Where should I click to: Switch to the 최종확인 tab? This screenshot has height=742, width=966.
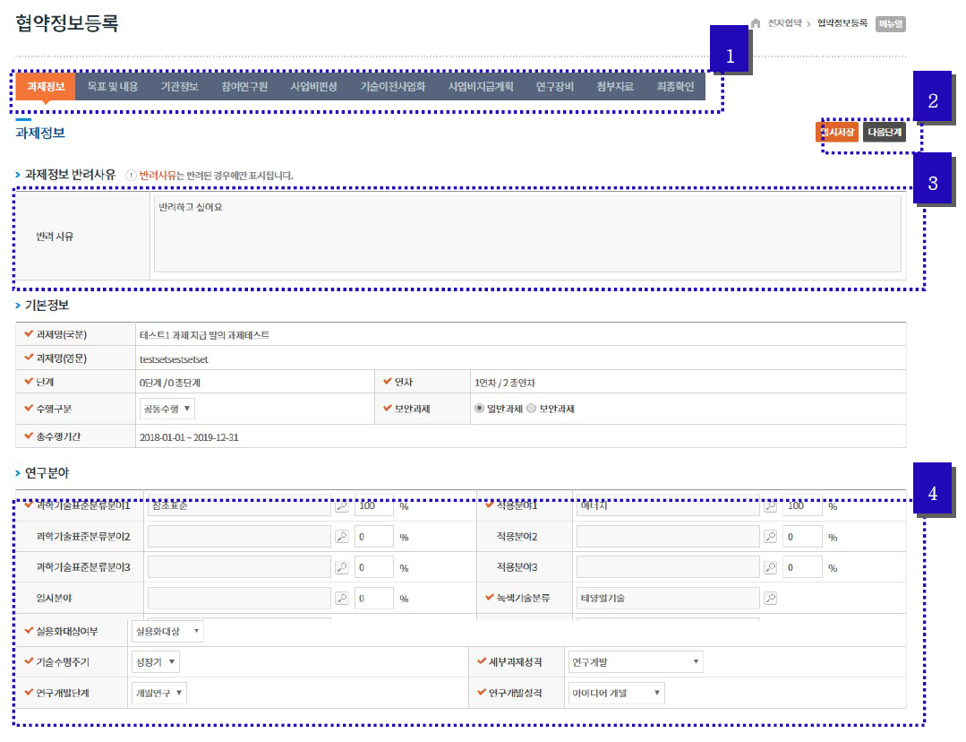pos(675,86)
